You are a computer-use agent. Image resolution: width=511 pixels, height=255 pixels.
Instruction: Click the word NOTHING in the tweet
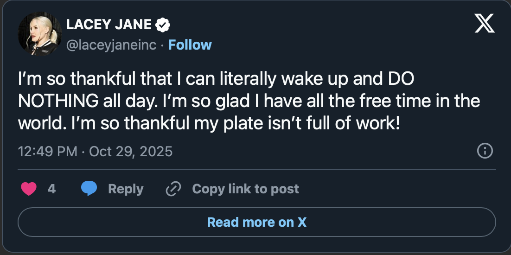click(x=58, y=100)
